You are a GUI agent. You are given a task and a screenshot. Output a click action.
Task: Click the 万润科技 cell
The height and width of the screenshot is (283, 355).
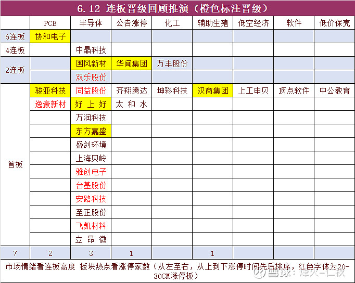91,118
